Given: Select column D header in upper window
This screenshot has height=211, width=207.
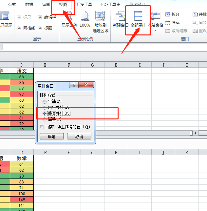Looking at the screenshot, I should pos(22,65).
